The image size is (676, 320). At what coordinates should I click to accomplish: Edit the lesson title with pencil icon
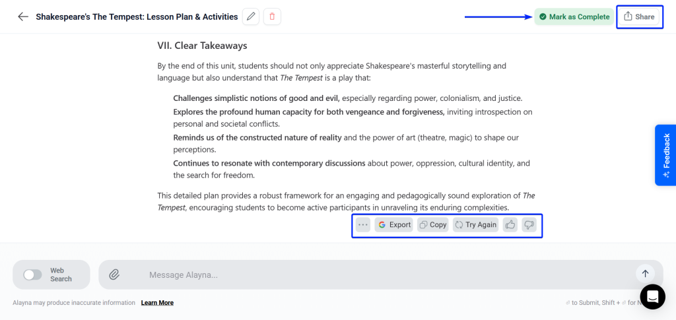pos(251,16)
